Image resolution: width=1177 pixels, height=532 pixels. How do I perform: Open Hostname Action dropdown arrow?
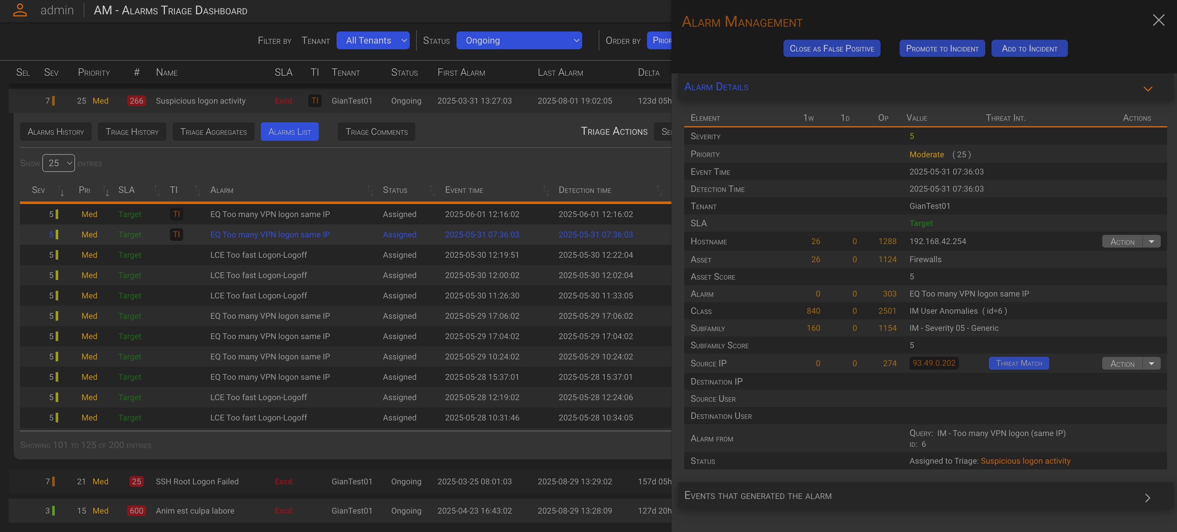point(1151,242)
